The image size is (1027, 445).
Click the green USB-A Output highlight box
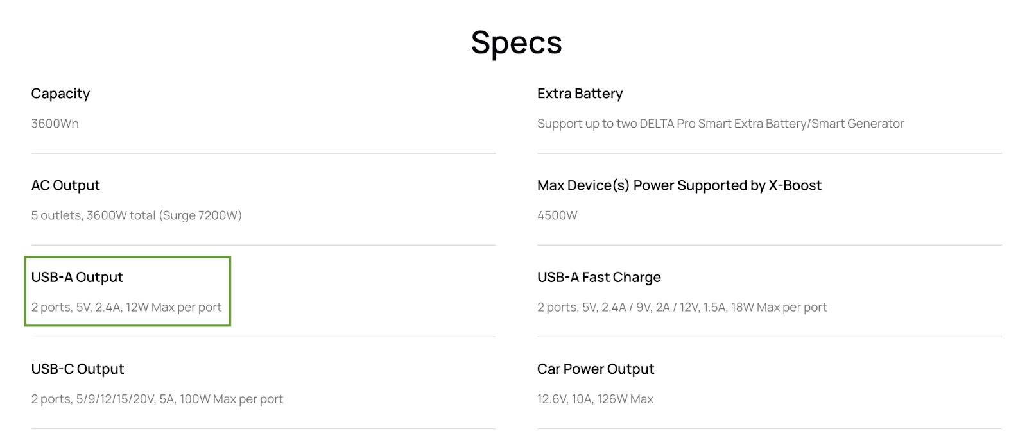click(x=128, y=292)
